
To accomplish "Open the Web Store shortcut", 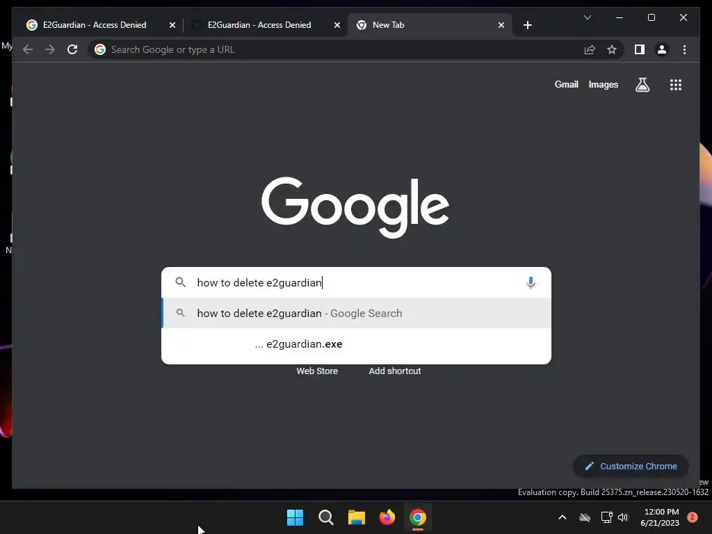I will [317, 371].
